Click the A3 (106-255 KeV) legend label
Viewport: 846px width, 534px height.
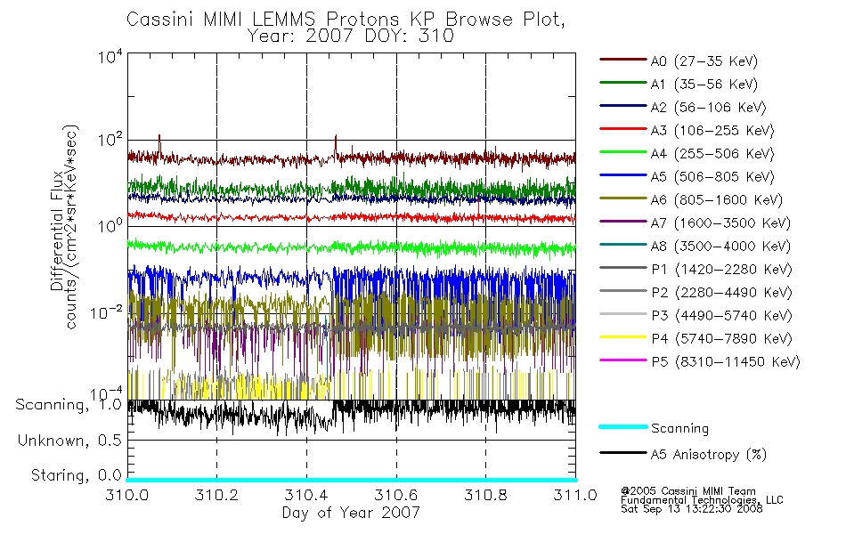(712, 131)
